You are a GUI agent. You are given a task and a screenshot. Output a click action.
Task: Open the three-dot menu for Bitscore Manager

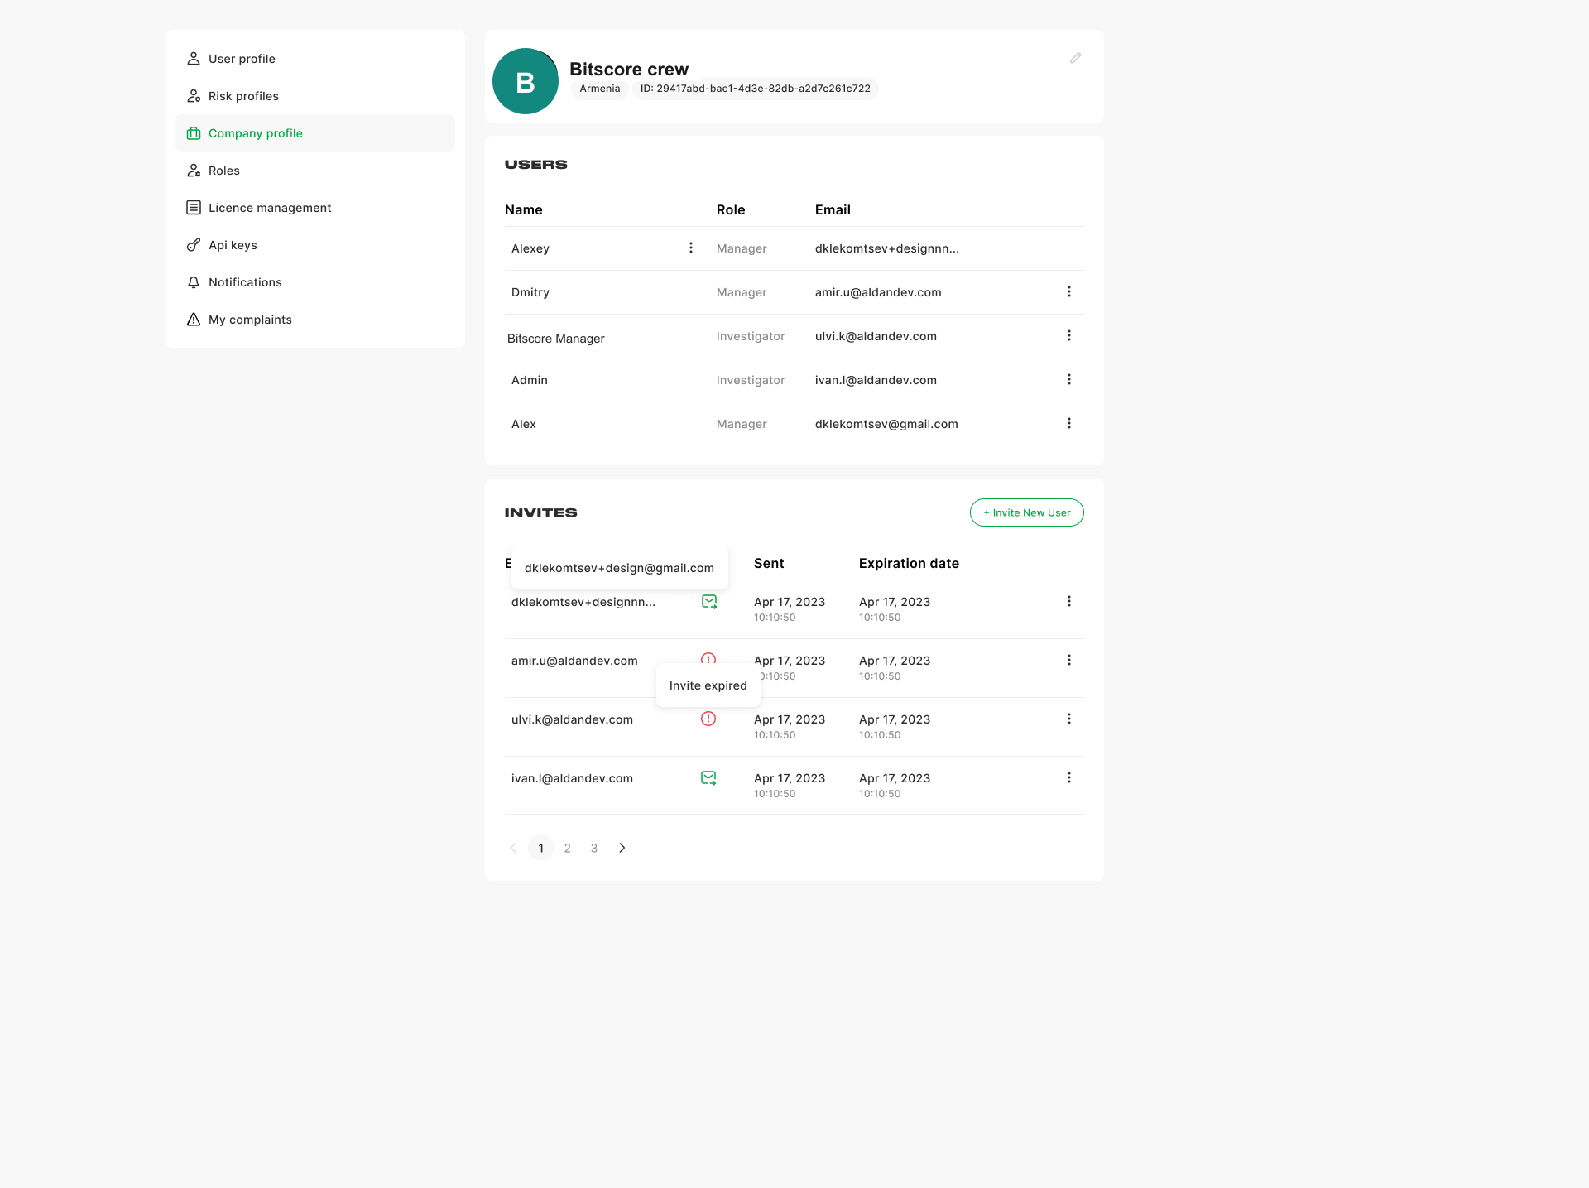[x=1069, y=335]
